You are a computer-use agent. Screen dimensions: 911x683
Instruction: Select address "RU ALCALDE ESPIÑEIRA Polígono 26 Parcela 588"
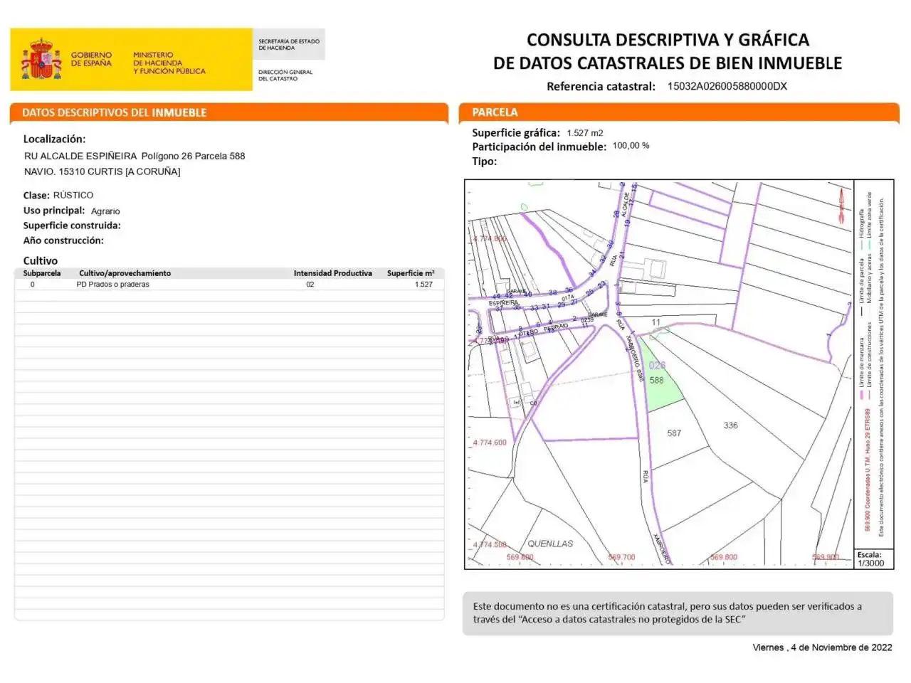click(x=135, y=156)
